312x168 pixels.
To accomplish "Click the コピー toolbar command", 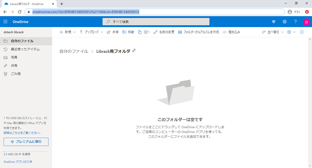I will tap(144, 32).
